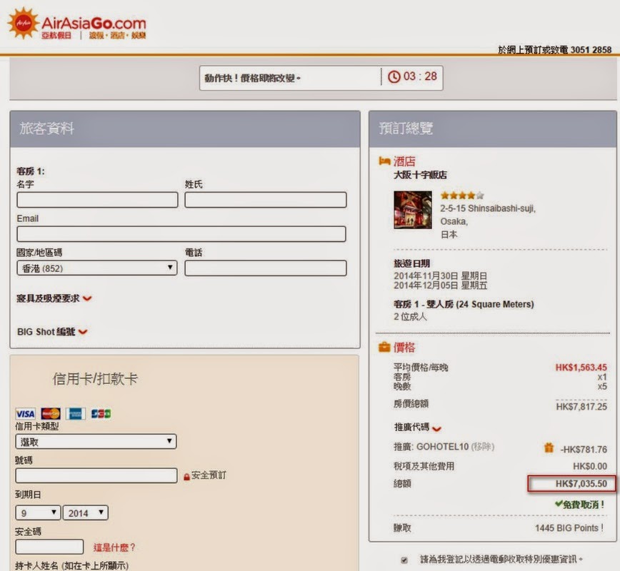
Task: Click the JCB card icon
Action: click(101, 414)
